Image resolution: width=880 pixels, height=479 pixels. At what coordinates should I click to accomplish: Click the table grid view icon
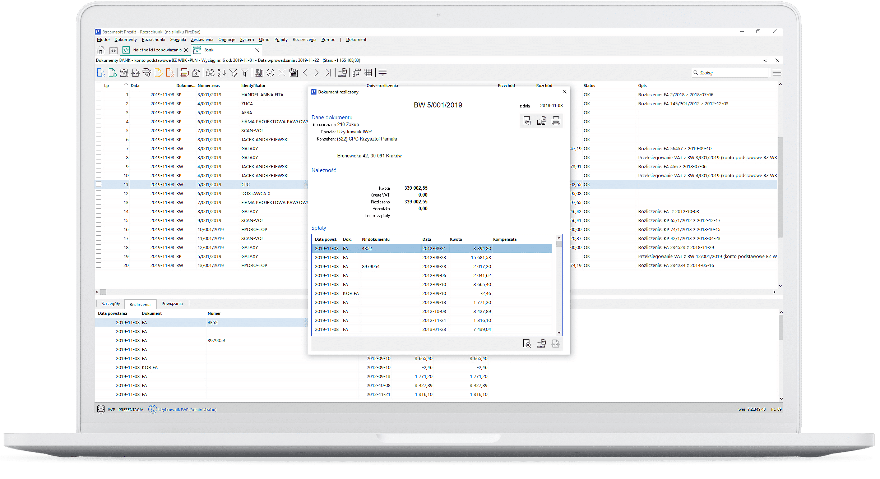368,73
